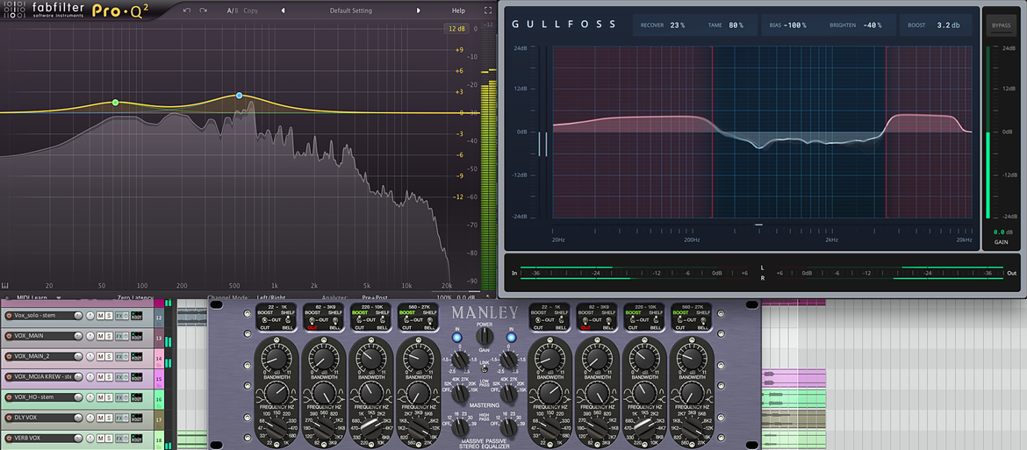
Task: Click Manley POWER knob
Action: pyautogui.click(x=485, y=336)
